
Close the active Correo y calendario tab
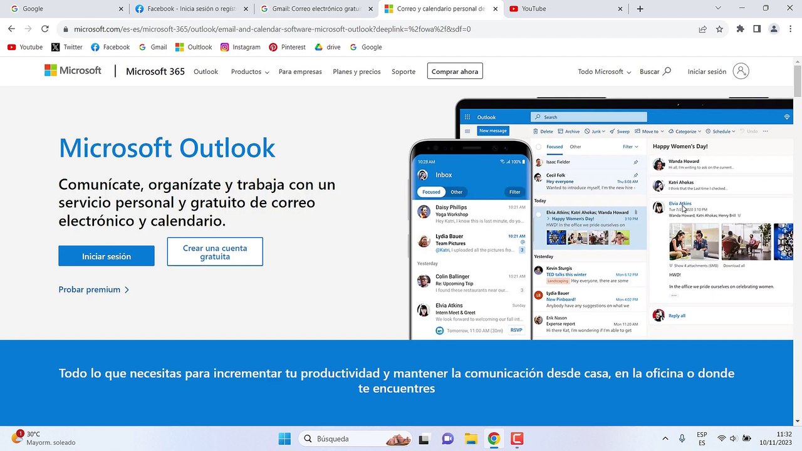[495, 9]
